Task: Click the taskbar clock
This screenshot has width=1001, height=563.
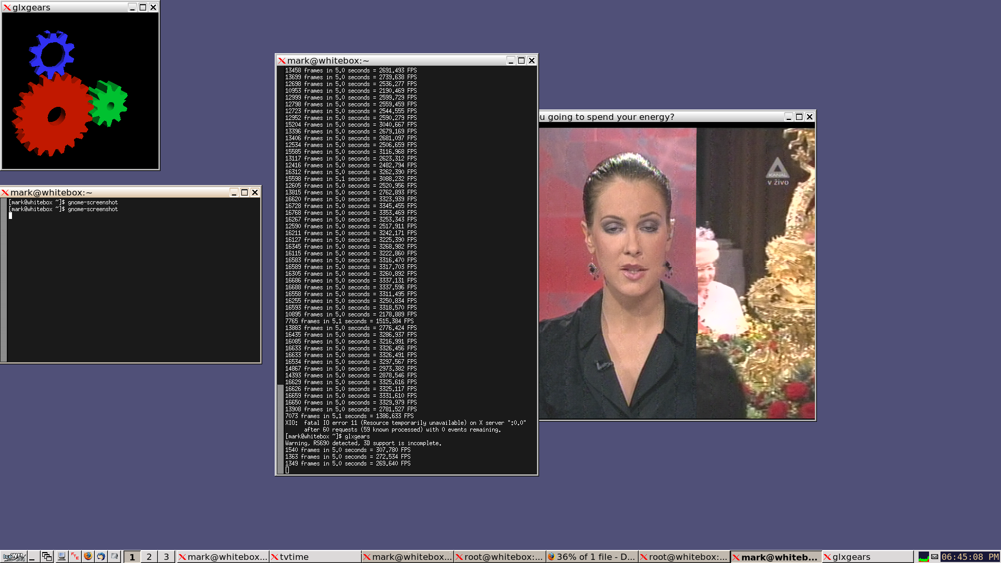Action: 970,557
